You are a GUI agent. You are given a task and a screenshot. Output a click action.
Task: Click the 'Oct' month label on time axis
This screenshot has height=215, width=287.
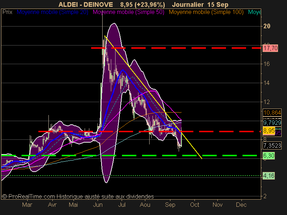194,205
